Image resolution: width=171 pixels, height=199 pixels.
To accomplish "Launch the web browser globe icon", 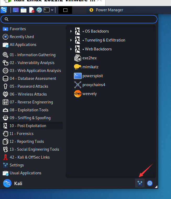I will (39, 10).
